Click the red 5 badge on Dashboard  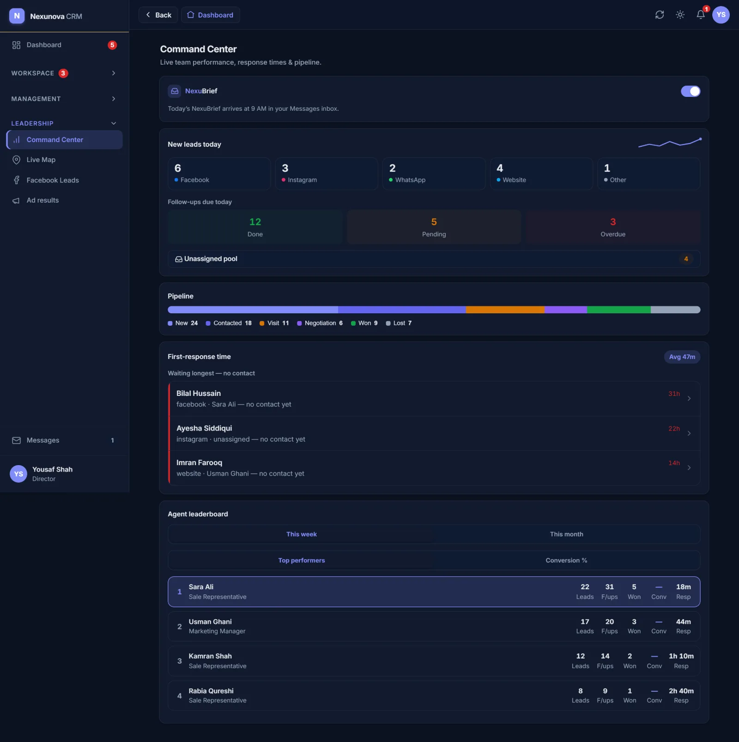[x=112, y=45]
